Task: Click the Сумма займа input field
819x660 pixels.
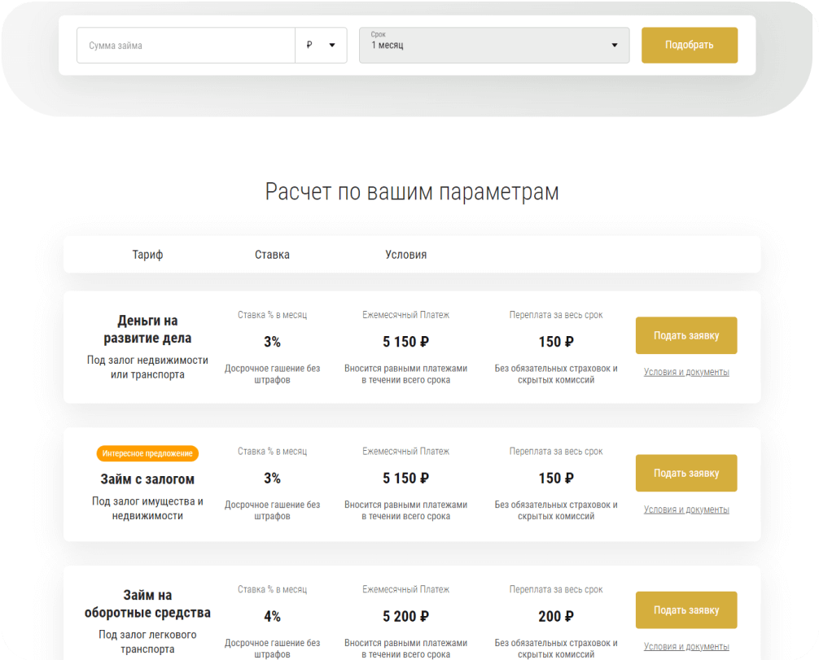Action: click(186, 46)
